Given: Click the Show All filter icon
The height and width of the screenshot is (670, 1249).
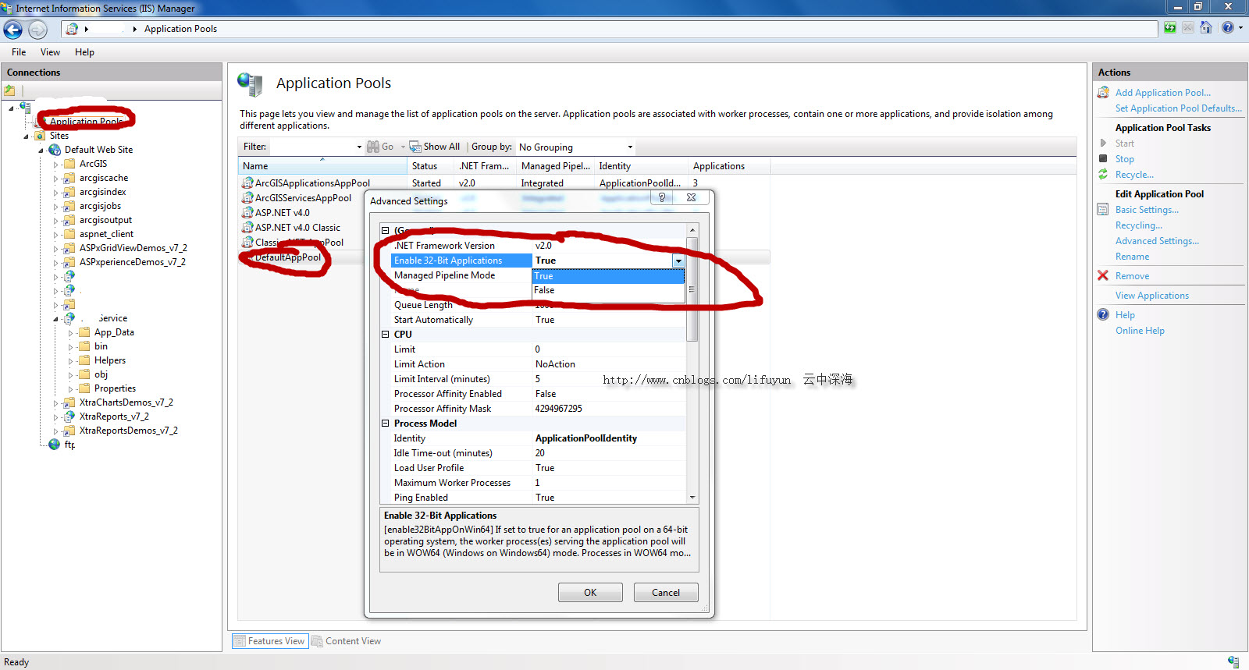Looking at the screenshot, I should [415, 147].
